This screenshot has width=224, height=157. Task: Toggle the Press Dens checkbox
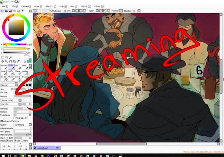7,141
